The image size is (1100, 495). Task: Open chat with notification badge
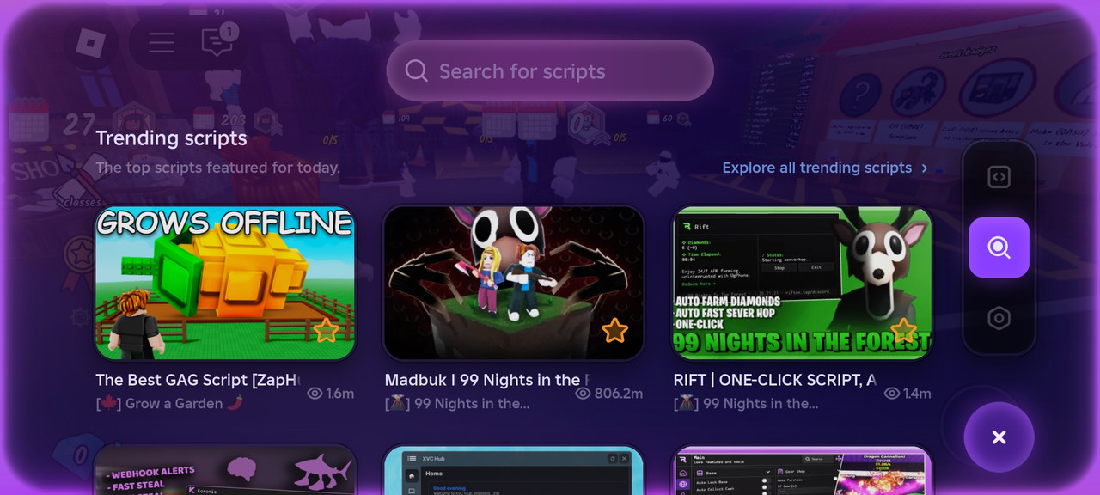217,40
